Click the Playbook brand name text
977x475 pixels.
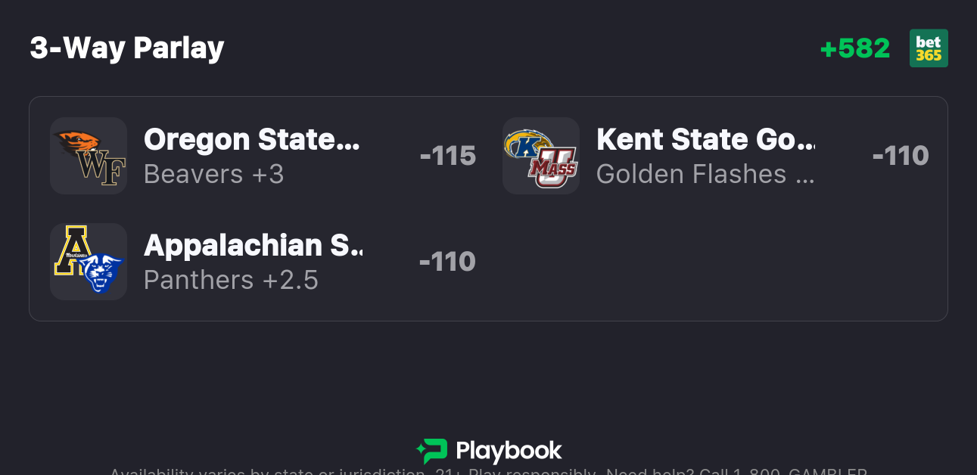pos(508,452)
